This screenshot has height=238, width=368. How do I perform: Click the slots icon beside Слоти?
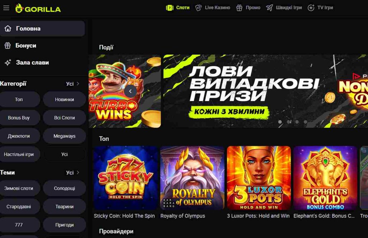(x=170, y=8)
